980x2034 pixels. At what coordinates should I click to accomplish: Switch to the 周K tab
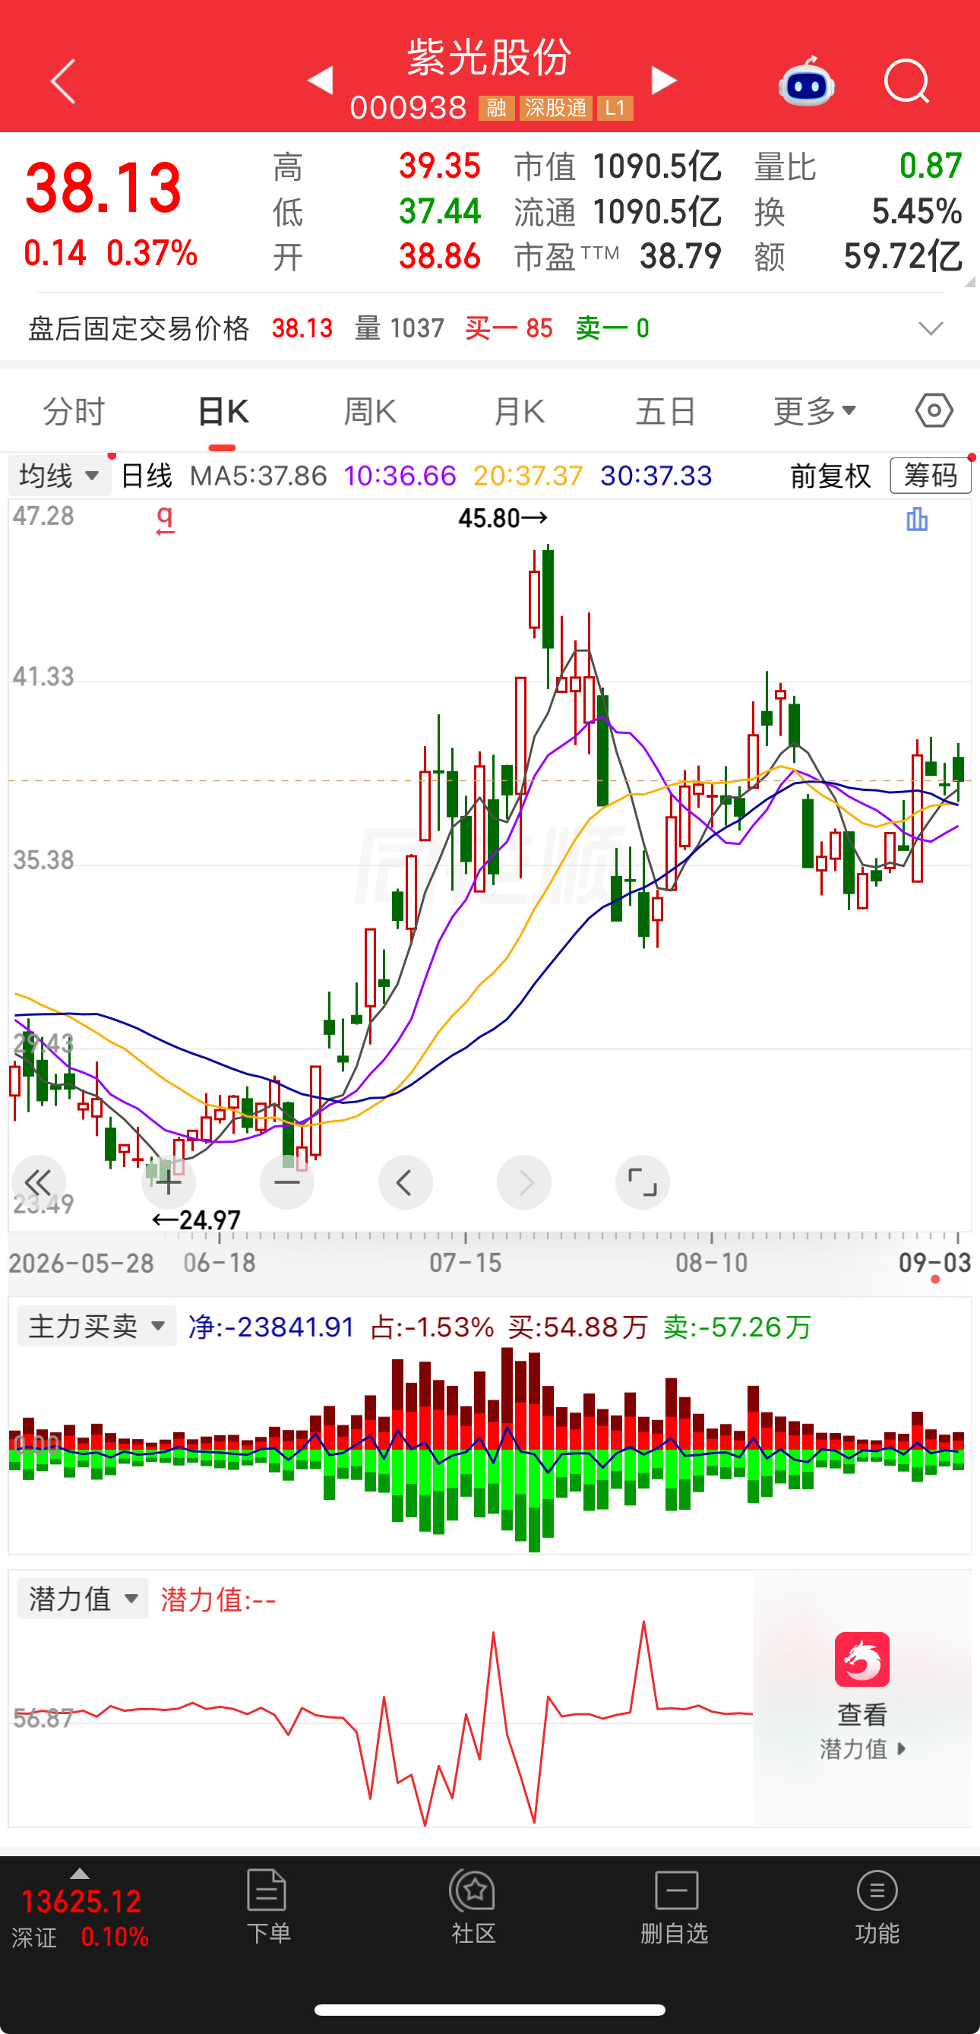click(x=369, y=411)
